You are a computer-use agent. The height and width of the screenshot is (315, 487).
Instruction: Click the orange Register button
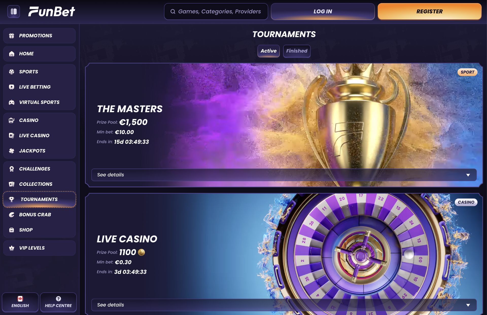(x=429, y=11)
